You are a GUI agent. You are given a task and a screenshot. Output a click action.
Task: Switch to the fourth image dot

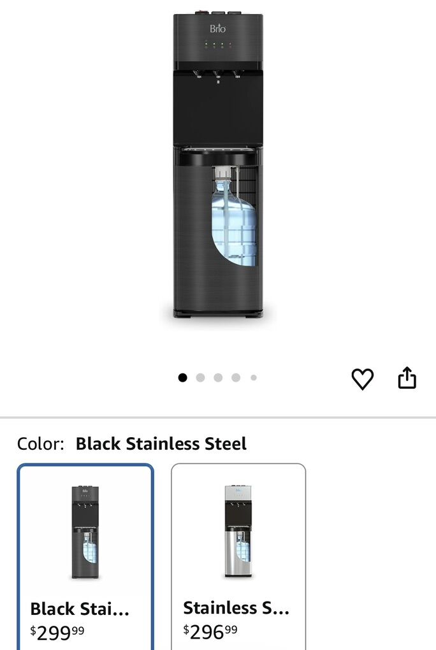pyautogui.click(x=236, y=377)
